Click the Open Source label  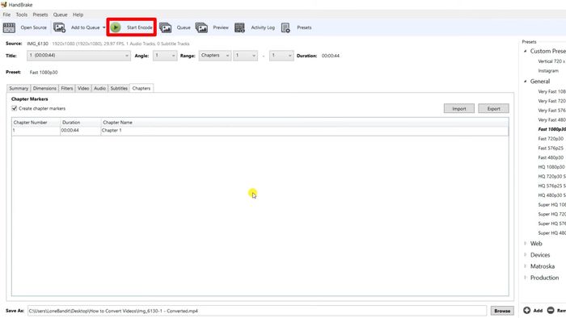(x=34, y=27)
